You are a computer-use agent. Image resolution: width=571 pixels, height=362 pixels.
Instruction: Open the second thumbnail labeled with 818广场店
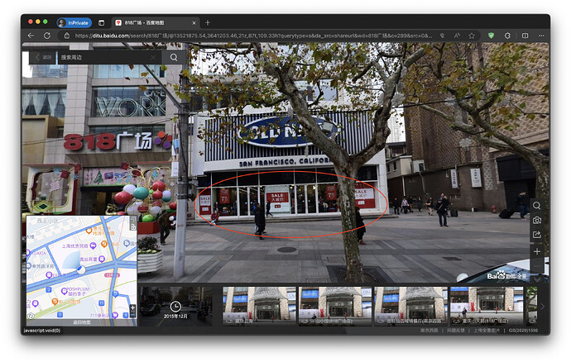(335, 305)
